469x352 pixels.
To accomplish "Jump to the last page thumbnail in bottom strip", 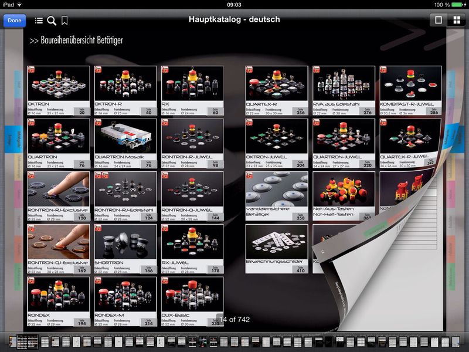I will (x=456, y=342).
